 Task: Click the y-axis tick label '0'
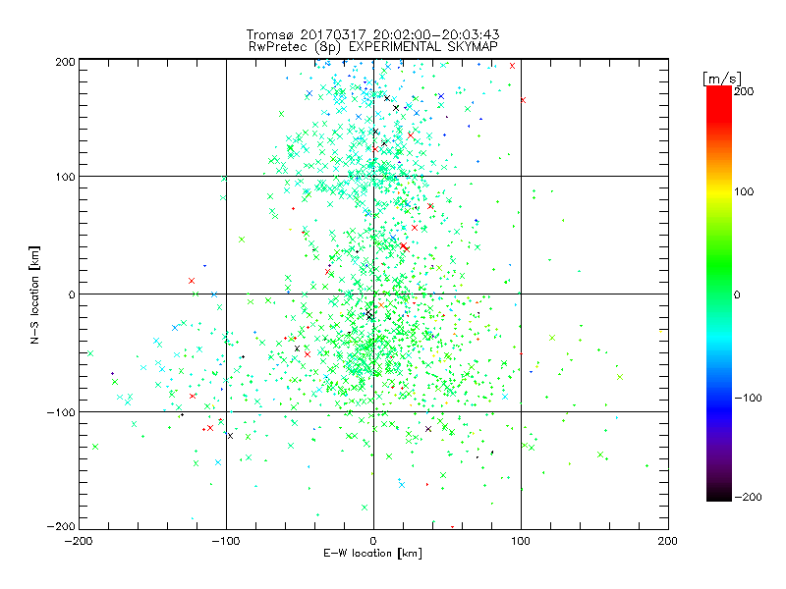(72, 294)
